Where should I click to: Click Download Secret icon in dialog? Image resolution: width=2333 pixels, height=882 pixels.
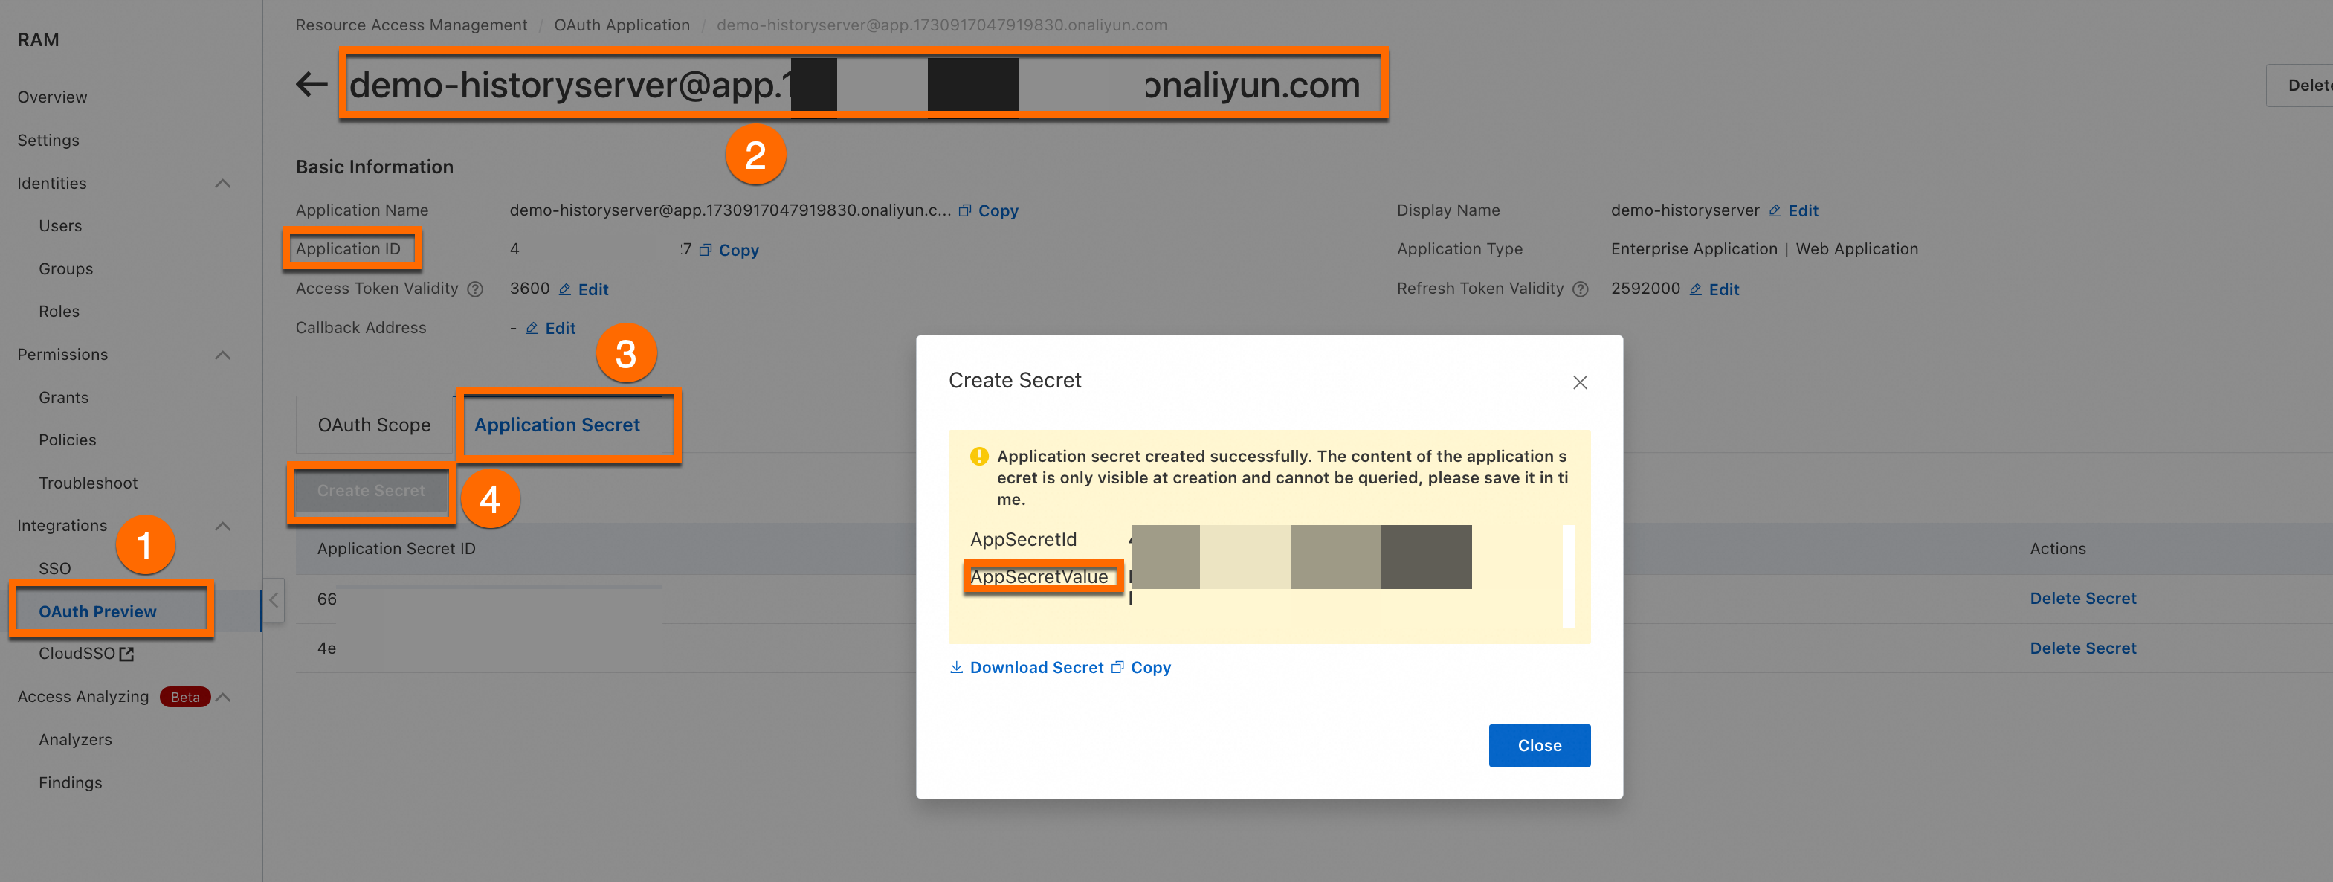(956, 667)
